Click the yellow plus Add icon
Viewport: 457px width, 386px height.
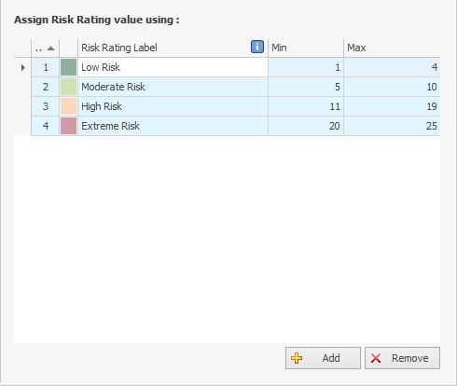pyautogui.click(x=297, y=358)
